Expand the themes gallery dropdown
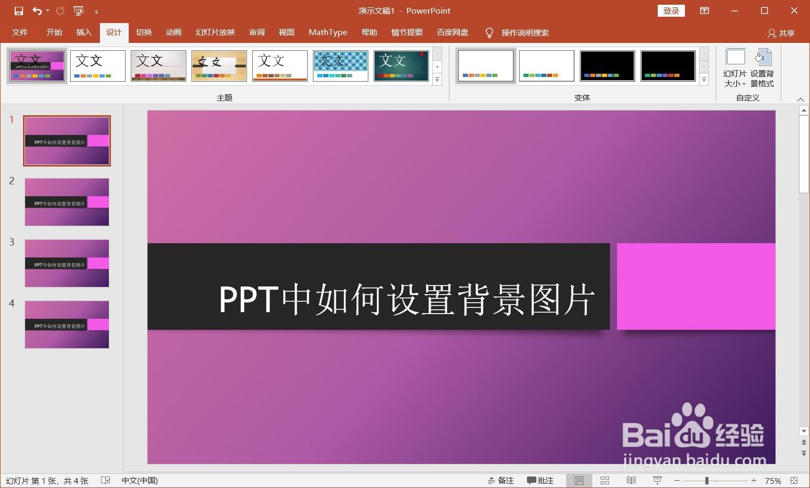The image size is (810, 488). 437,80
